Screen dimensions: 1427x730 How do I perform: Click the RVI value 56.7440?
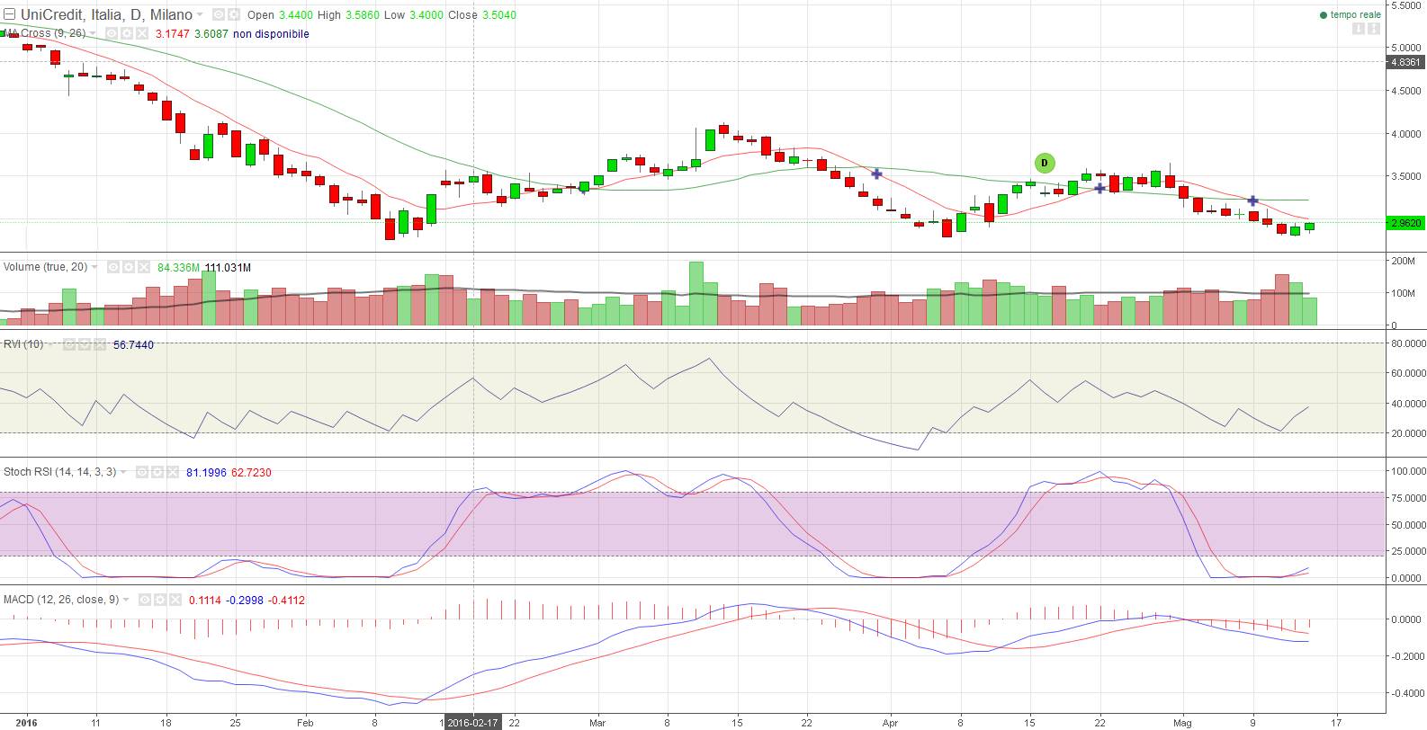pos(133,344)
